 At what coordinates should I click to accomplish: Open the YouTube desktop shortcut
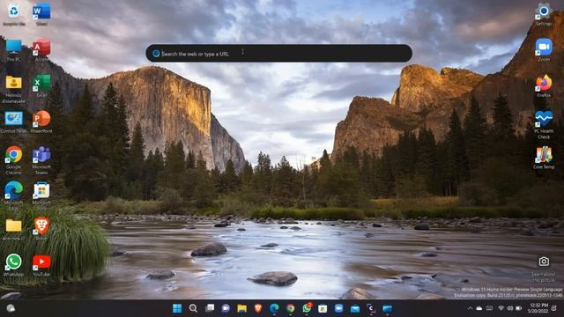coord(41,265)
